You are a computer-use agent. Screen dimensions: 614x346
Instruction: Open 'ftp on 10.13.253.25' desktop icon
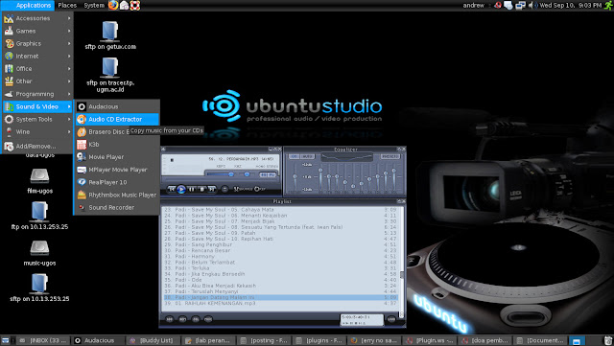click(x=39, y=216)
